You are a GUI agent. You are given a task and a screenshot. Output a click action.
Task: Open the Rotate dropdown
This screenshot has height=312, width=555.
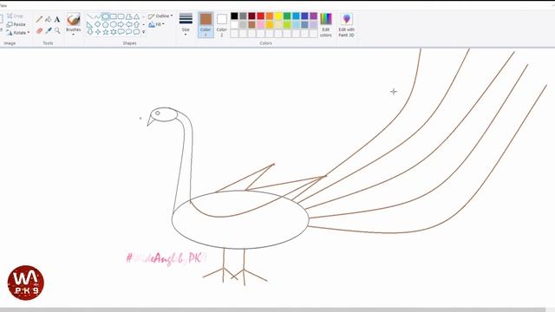[17, 33]
